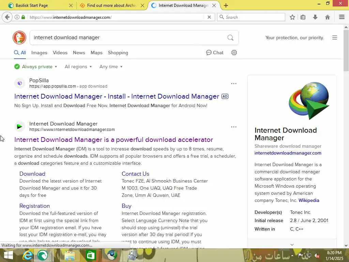Click the action center flag tray icon
The width and height of the screenshot is (349, 262).
click(301, 255)
